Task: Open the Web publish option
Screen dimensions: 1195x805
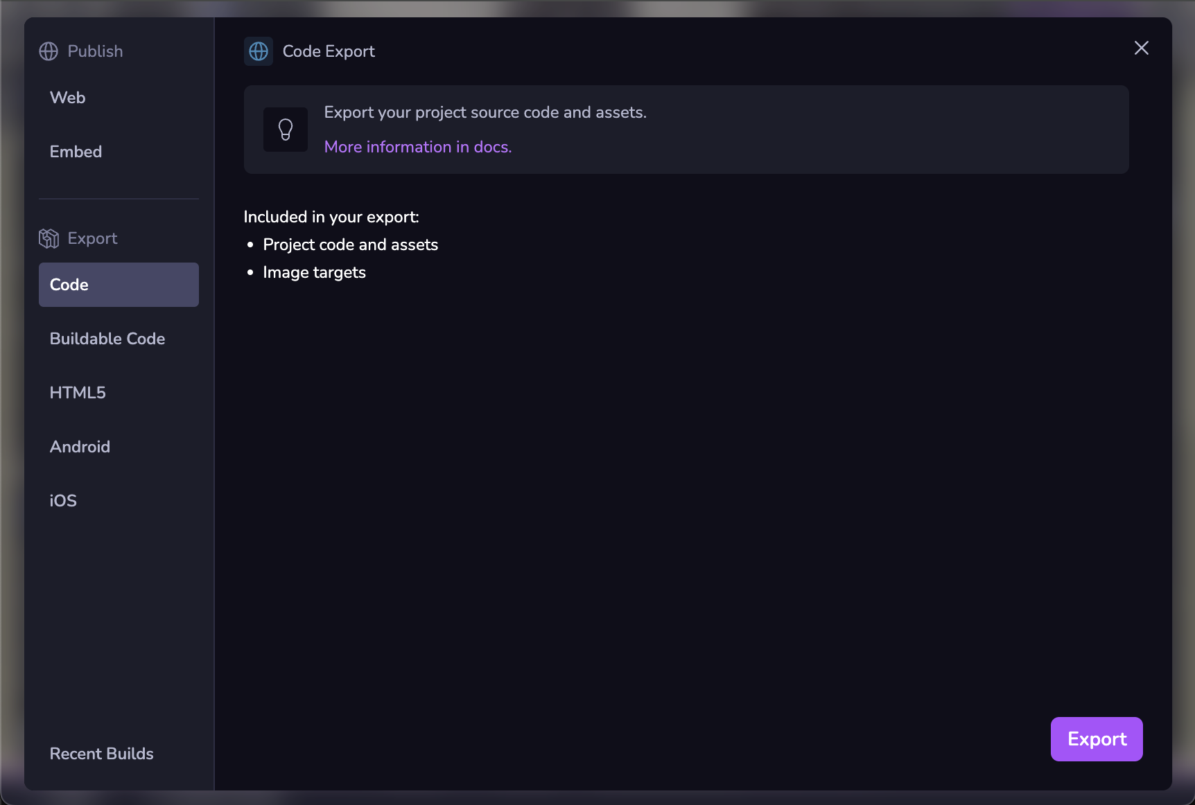Action: 68,98
